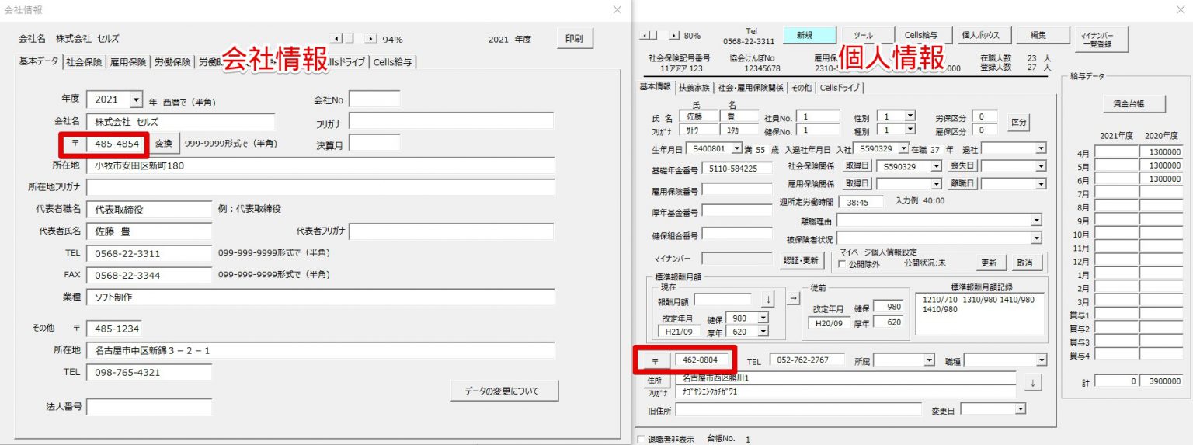Viewport: 1193px width, 445px height.
Task: Open the 所属 dropdown
Action: point(928,360)
